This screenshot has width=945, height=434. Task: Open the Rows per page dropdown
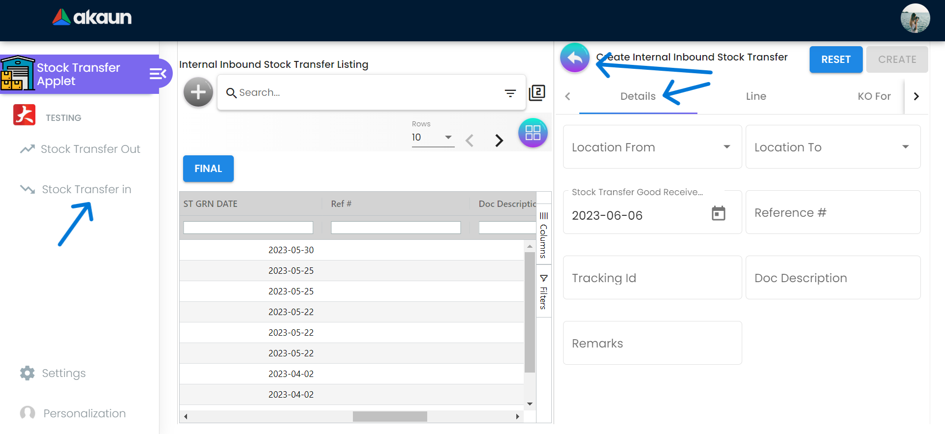432,138
